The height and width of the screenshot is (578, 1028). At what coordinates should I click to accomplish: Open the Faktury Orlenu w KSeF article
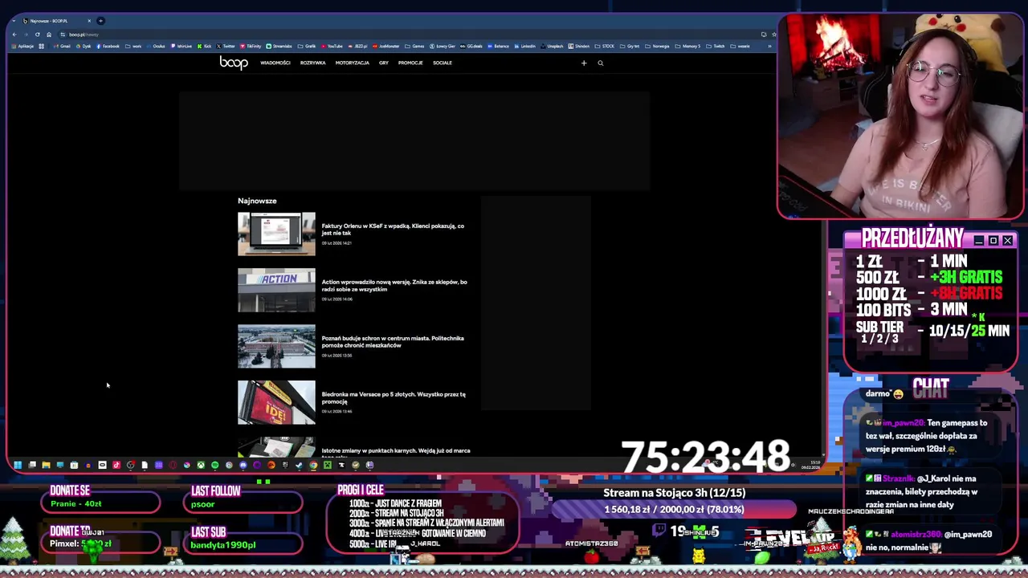click(x=393, y=229)
